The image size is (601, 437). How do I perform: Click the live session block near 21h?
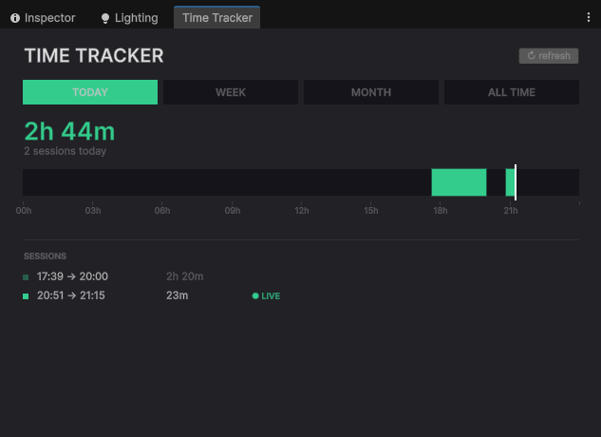[510, 182]
